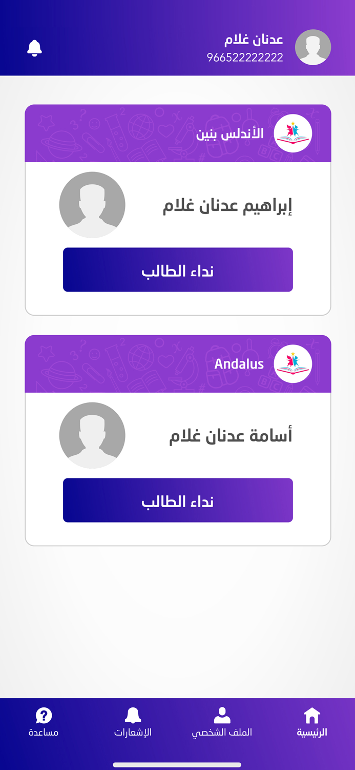Viewport: 355px width, 770px height.
Task: Open notifications via the bell icon at top
Action: pyautogui.click(x=35, y=47)
